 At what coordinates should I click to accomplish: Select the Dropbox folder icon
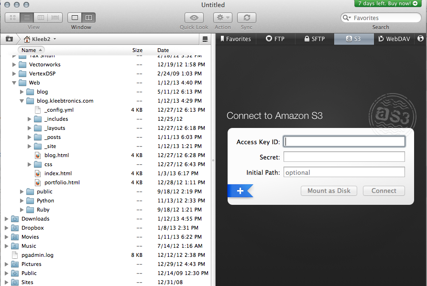pos(15,228)
